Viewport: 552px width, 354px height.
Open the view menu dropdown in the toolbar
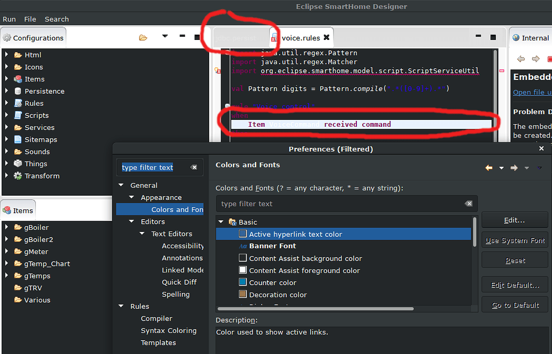(165, 37)
